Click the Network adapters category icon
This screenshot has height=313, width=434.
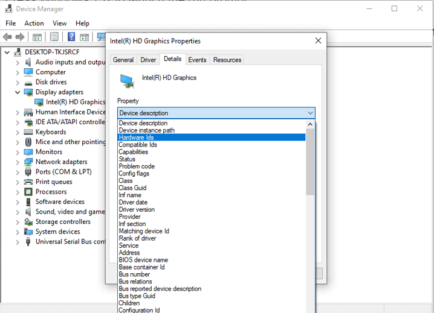point(28,162)
